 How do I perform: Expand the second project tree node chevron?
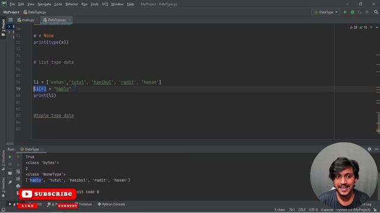coord(9,32)
